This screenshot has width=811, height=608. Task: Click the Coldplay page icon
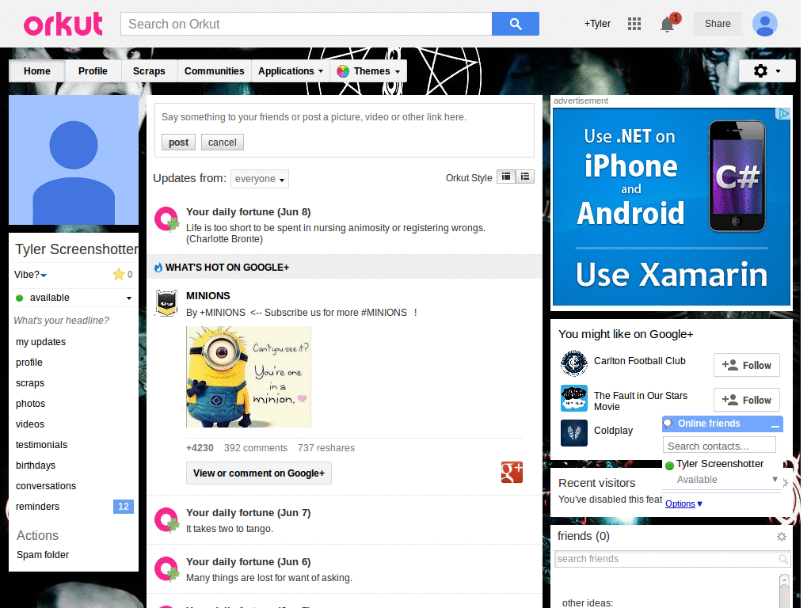pos(574,433)
